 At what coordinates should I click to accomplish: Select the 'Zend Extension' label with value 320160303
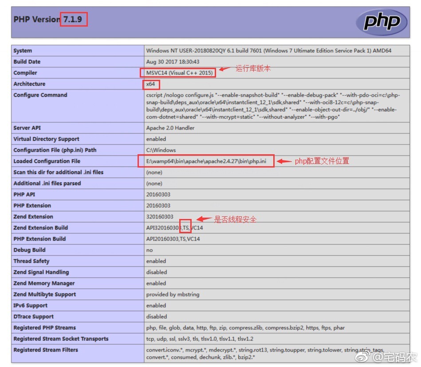[33, 217]
